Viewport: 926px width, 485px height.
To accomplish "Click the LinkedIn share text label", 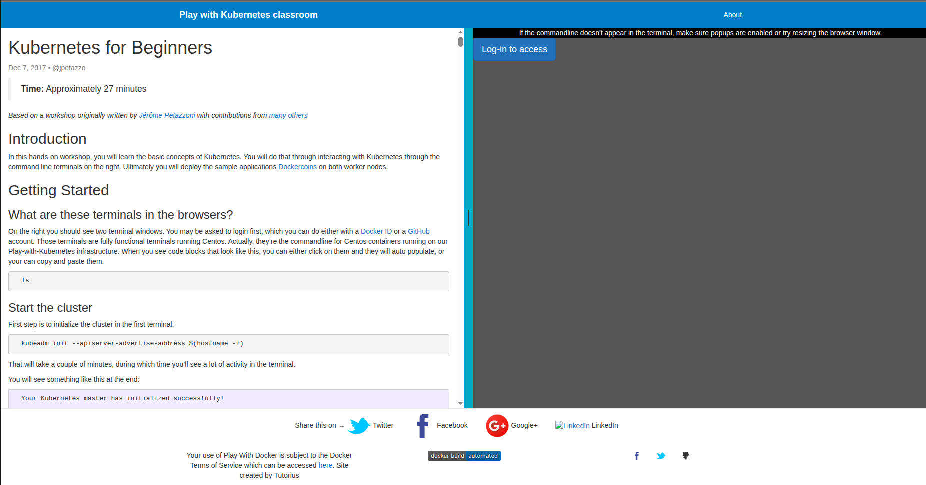I will point(605,425).
